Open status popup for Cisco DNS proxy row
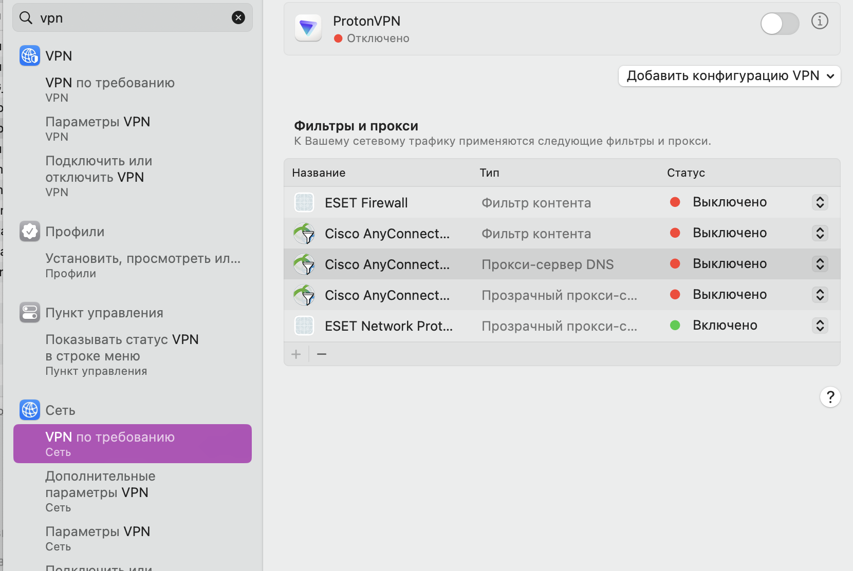 [820, 264]
